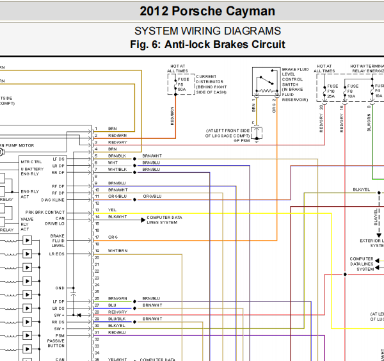The height and width of the screenshot is (361, 384).
Task: Click the pin 10 BRN/WHT wire label
Action: click(118, 190)
